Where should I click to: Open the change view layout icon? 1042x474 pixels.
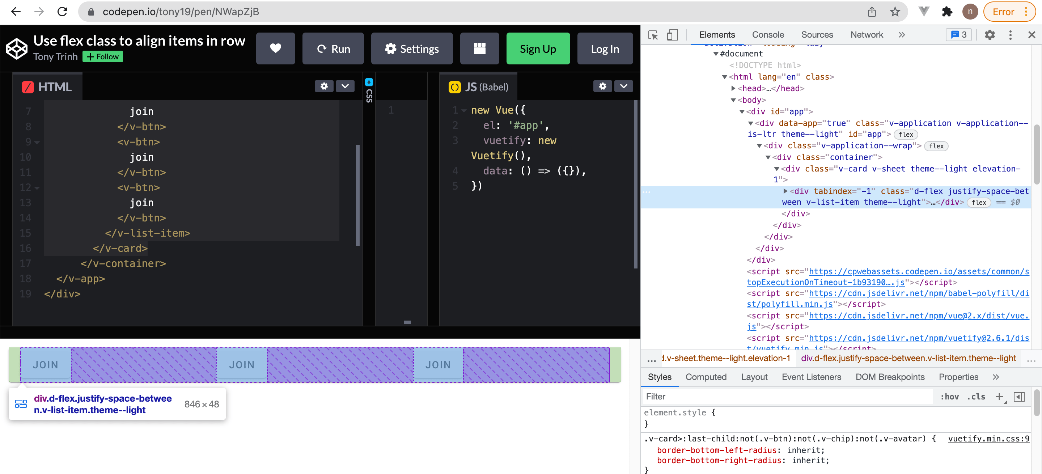click(479, 48)
